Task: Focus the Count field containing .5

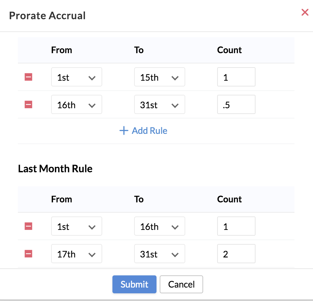Action: 236,105
